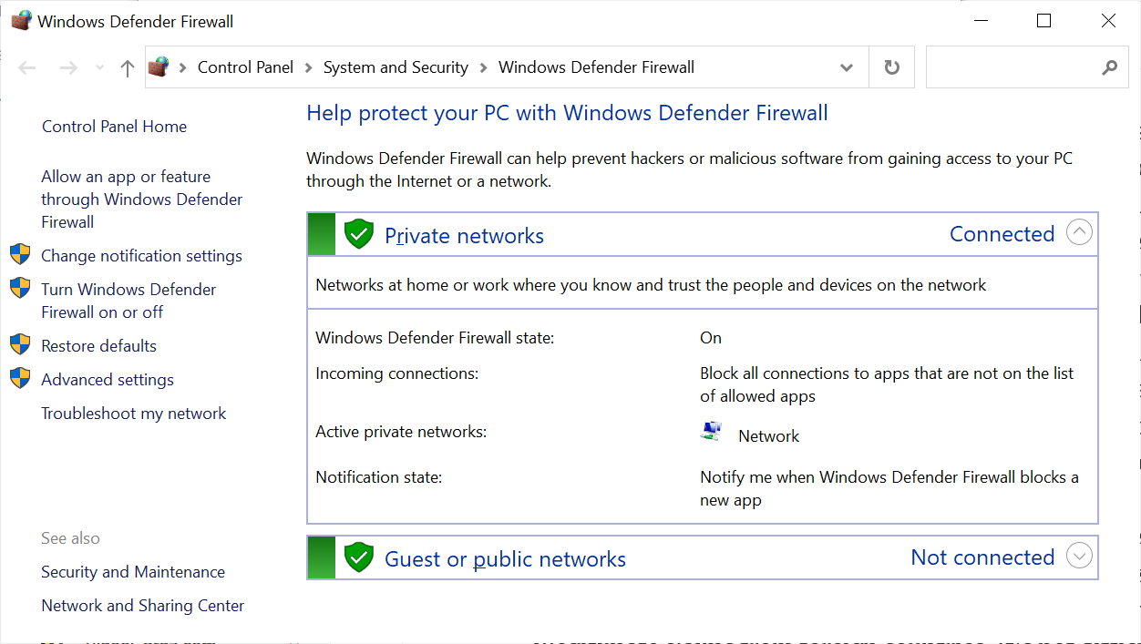This screenshot has height=644, width=1141.
Task: Click the 'See also' heading
Action: click(70, 538)
